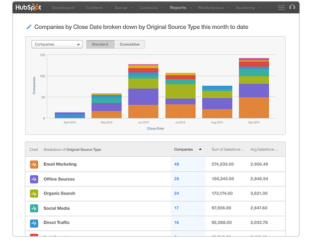Click the 26 companies link

pyautogui.click(x=176, y=179)
